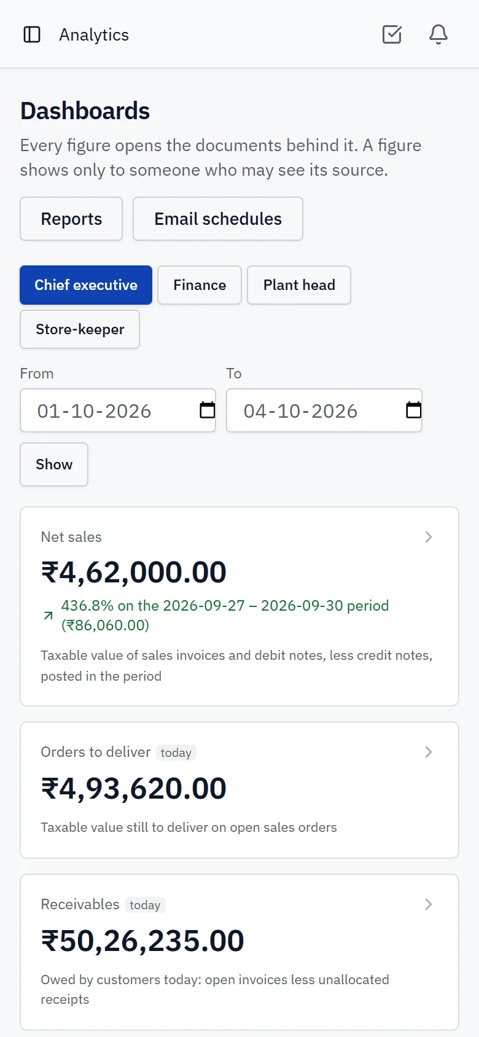Click the To date field 04-10-2026

pyautogui.click(x=324, y=410)
